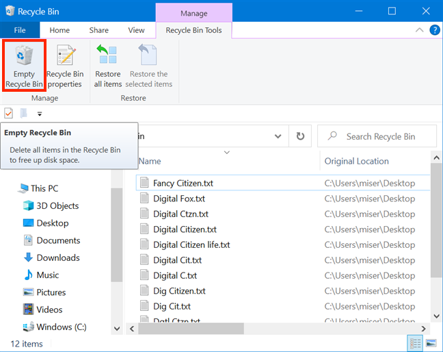Click Restore the selected items
443x352 pixels.
(x=148, y=66)
